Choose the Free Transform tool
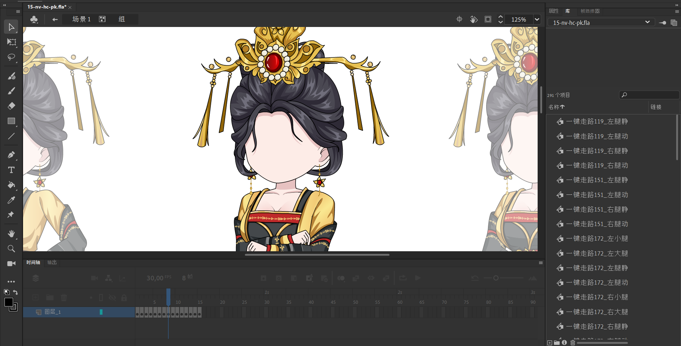This screenshot has width=681, height=346. pyautogui.click(x=11, y=42)
